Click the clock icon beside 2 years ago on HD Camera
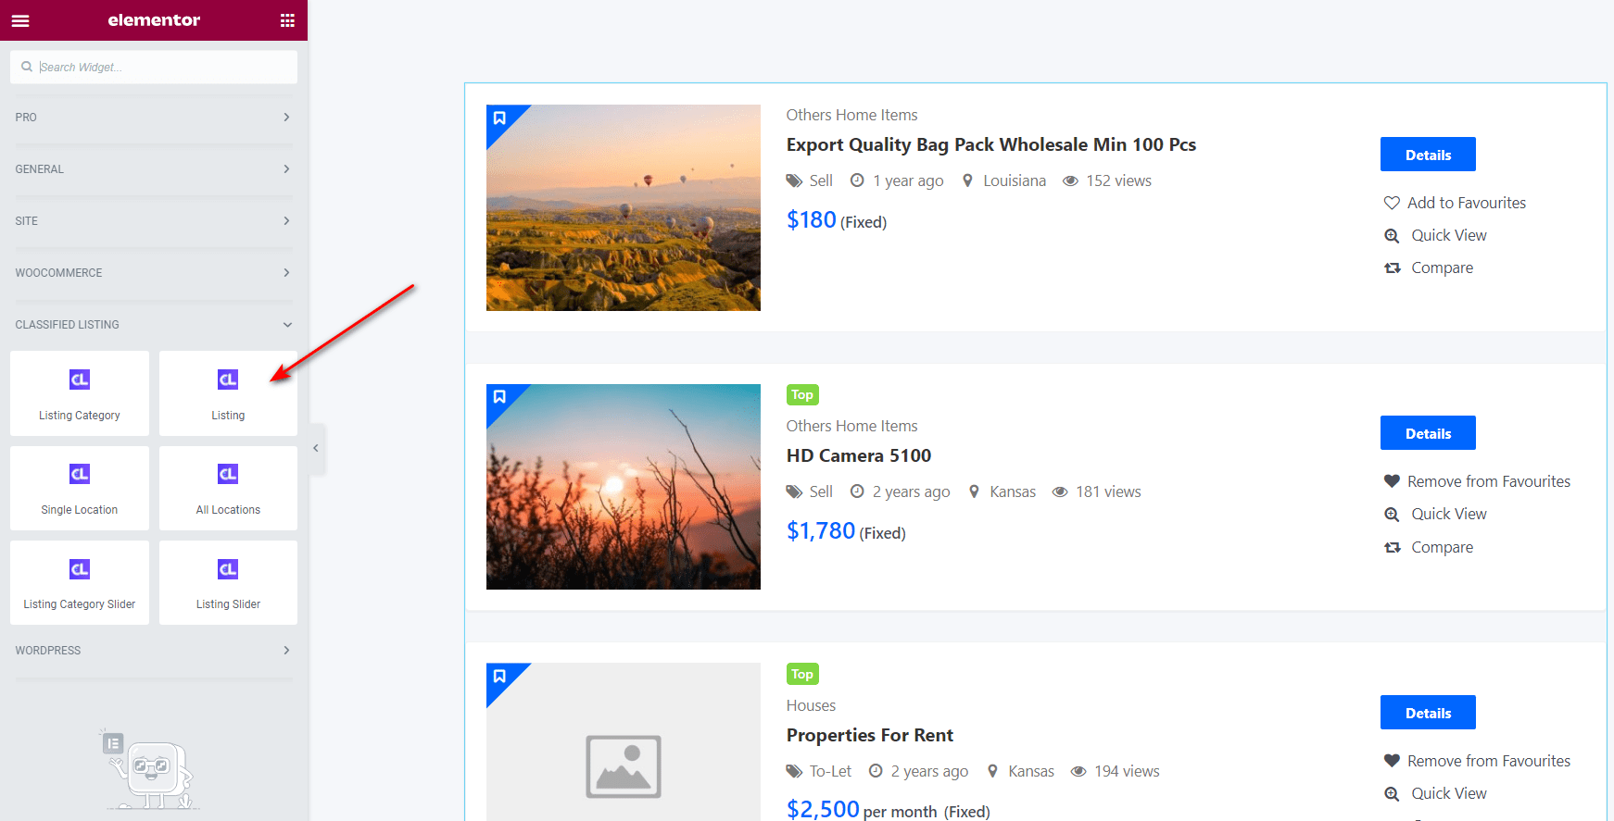Screen dimensions: 1614x821 click(x=857, y=491)
